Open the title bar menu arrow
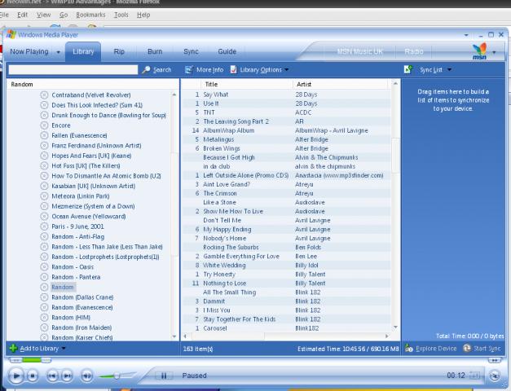Screen dimensions: 511x391 (x=466, y=35)
